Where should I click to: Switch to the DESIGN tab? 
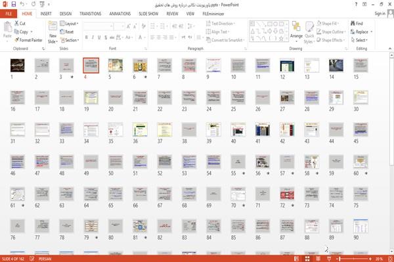[66, 14]
